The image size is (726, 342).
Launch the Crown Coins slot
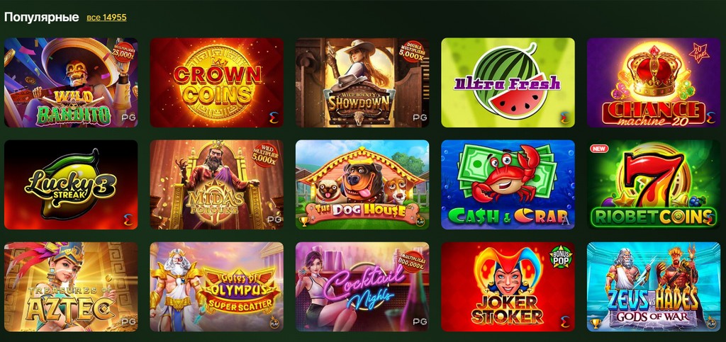(217, 83)
